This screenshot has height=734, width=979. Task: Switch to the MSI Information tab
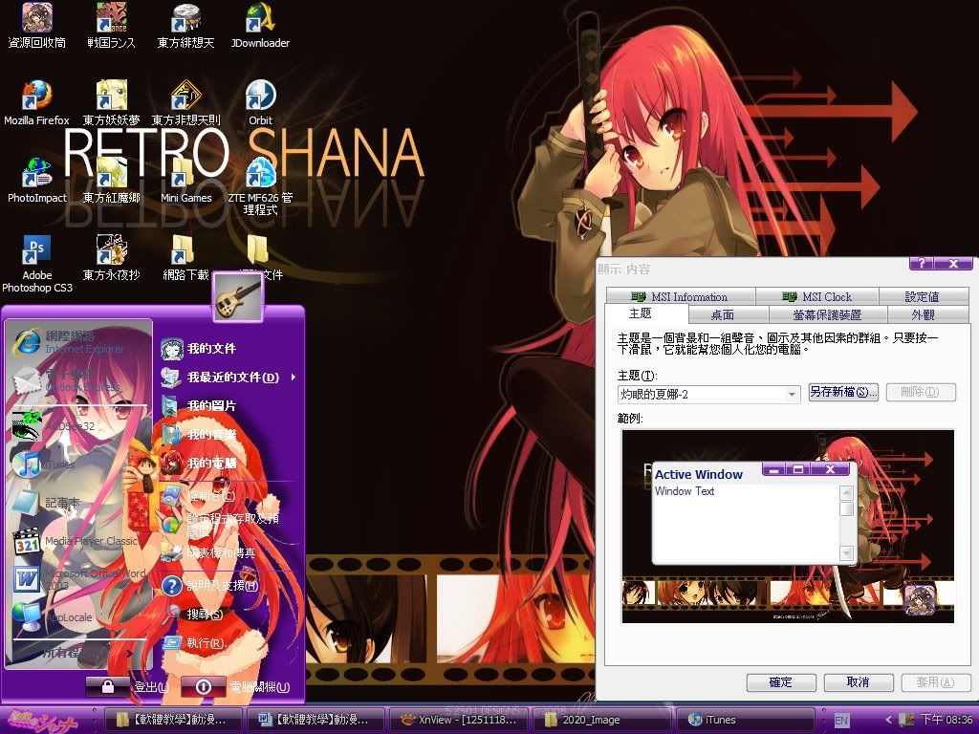point(681,296)
